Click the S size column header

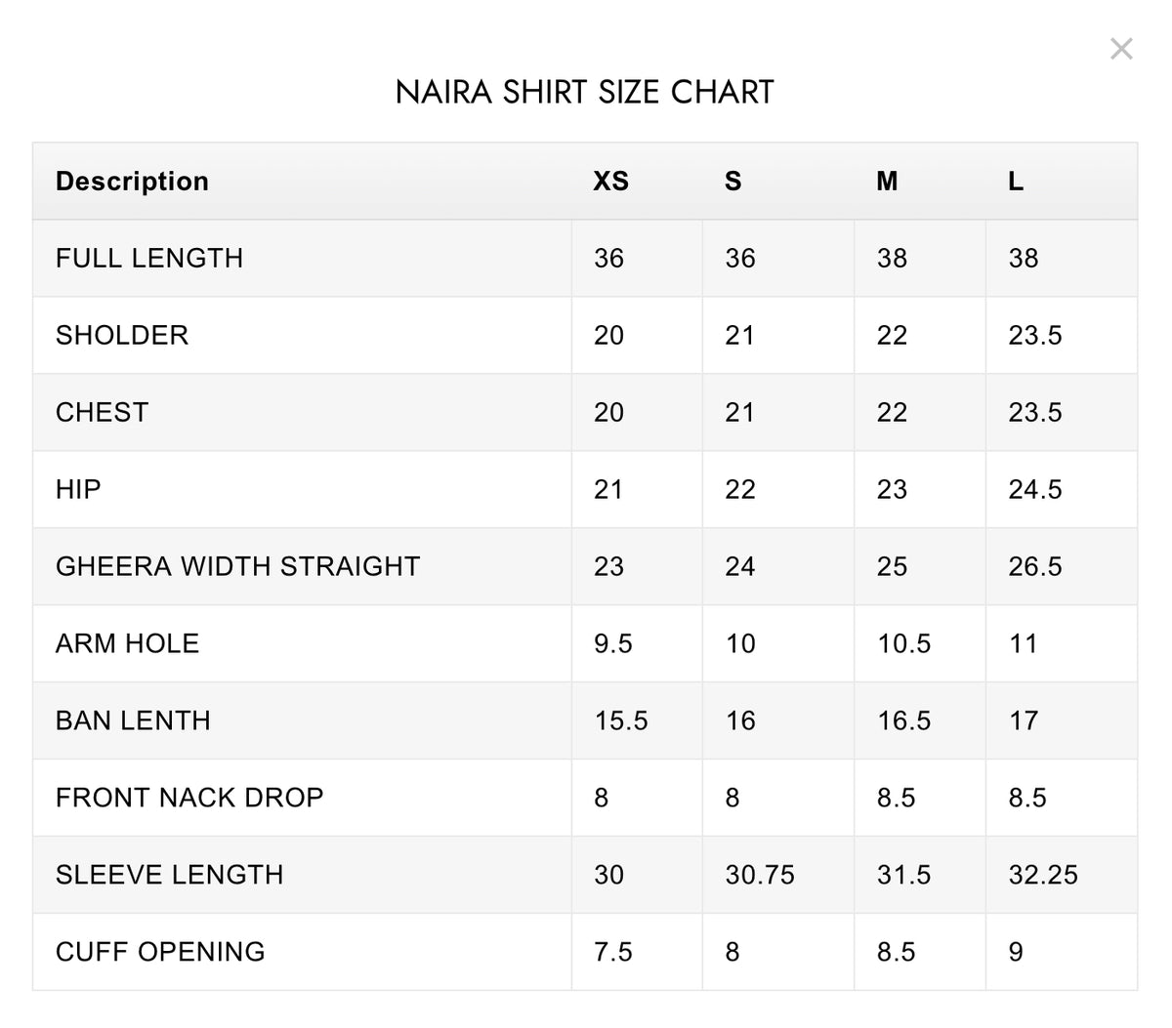click(733, 182)
